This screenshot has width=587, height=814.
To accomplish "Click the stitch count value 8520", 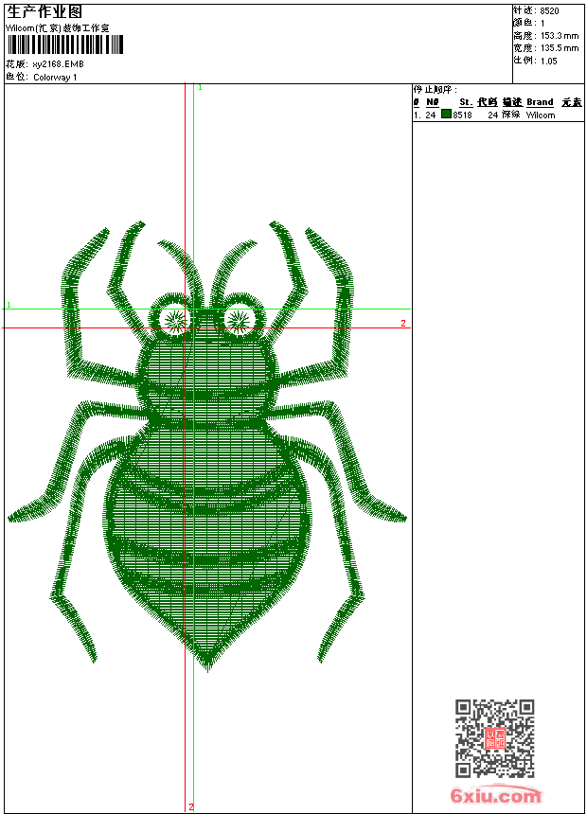I will [549, 10].
